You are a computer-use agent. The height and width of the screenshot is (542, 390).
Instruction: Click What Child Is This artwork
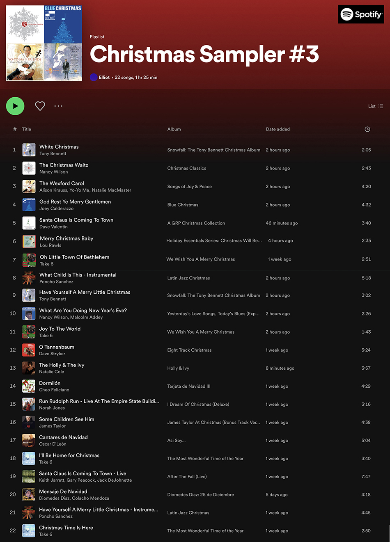point(29,278)
